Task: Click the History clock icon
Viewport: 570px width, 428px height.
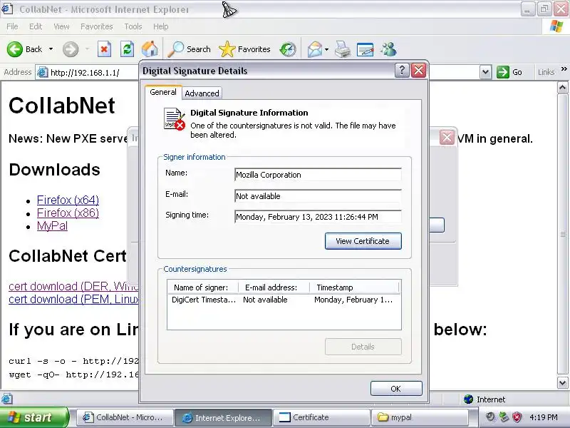Action: (288, 49)
